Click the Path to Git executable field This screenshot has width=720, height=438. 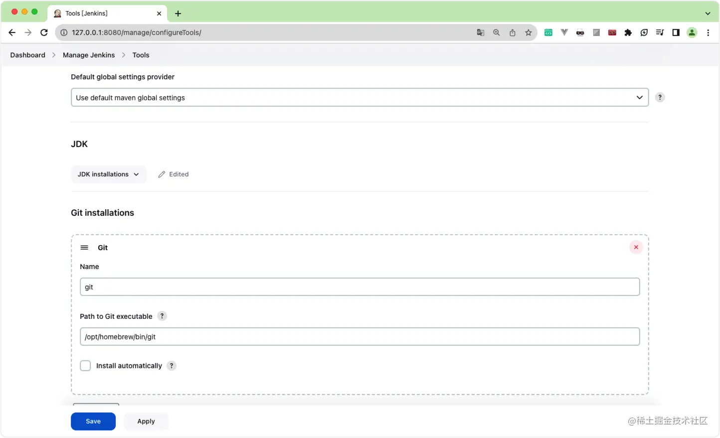point(360,337)
